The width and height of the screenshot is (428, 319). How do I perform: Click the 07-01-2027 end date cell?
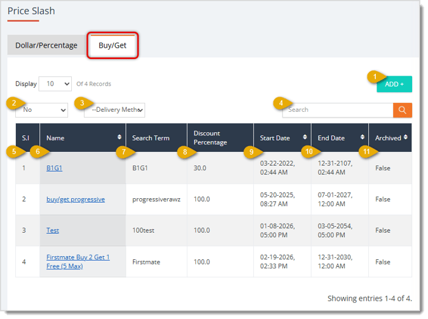pyautogui.click(x=340, y=200)
